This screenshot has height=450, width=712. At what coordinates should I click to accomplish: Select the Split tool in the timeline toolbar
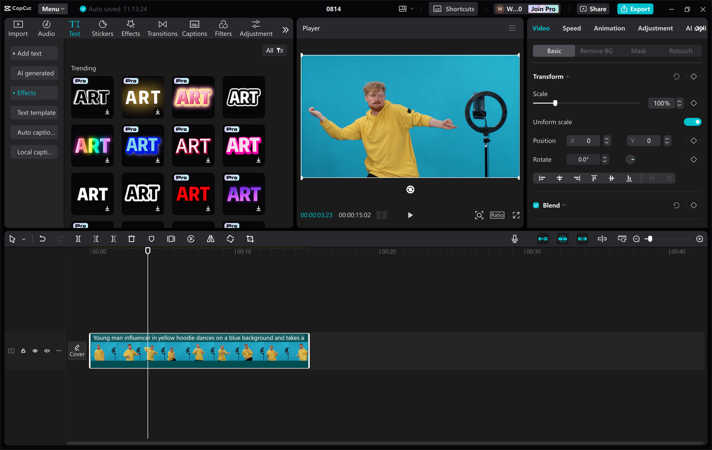[x=78, y=239]
